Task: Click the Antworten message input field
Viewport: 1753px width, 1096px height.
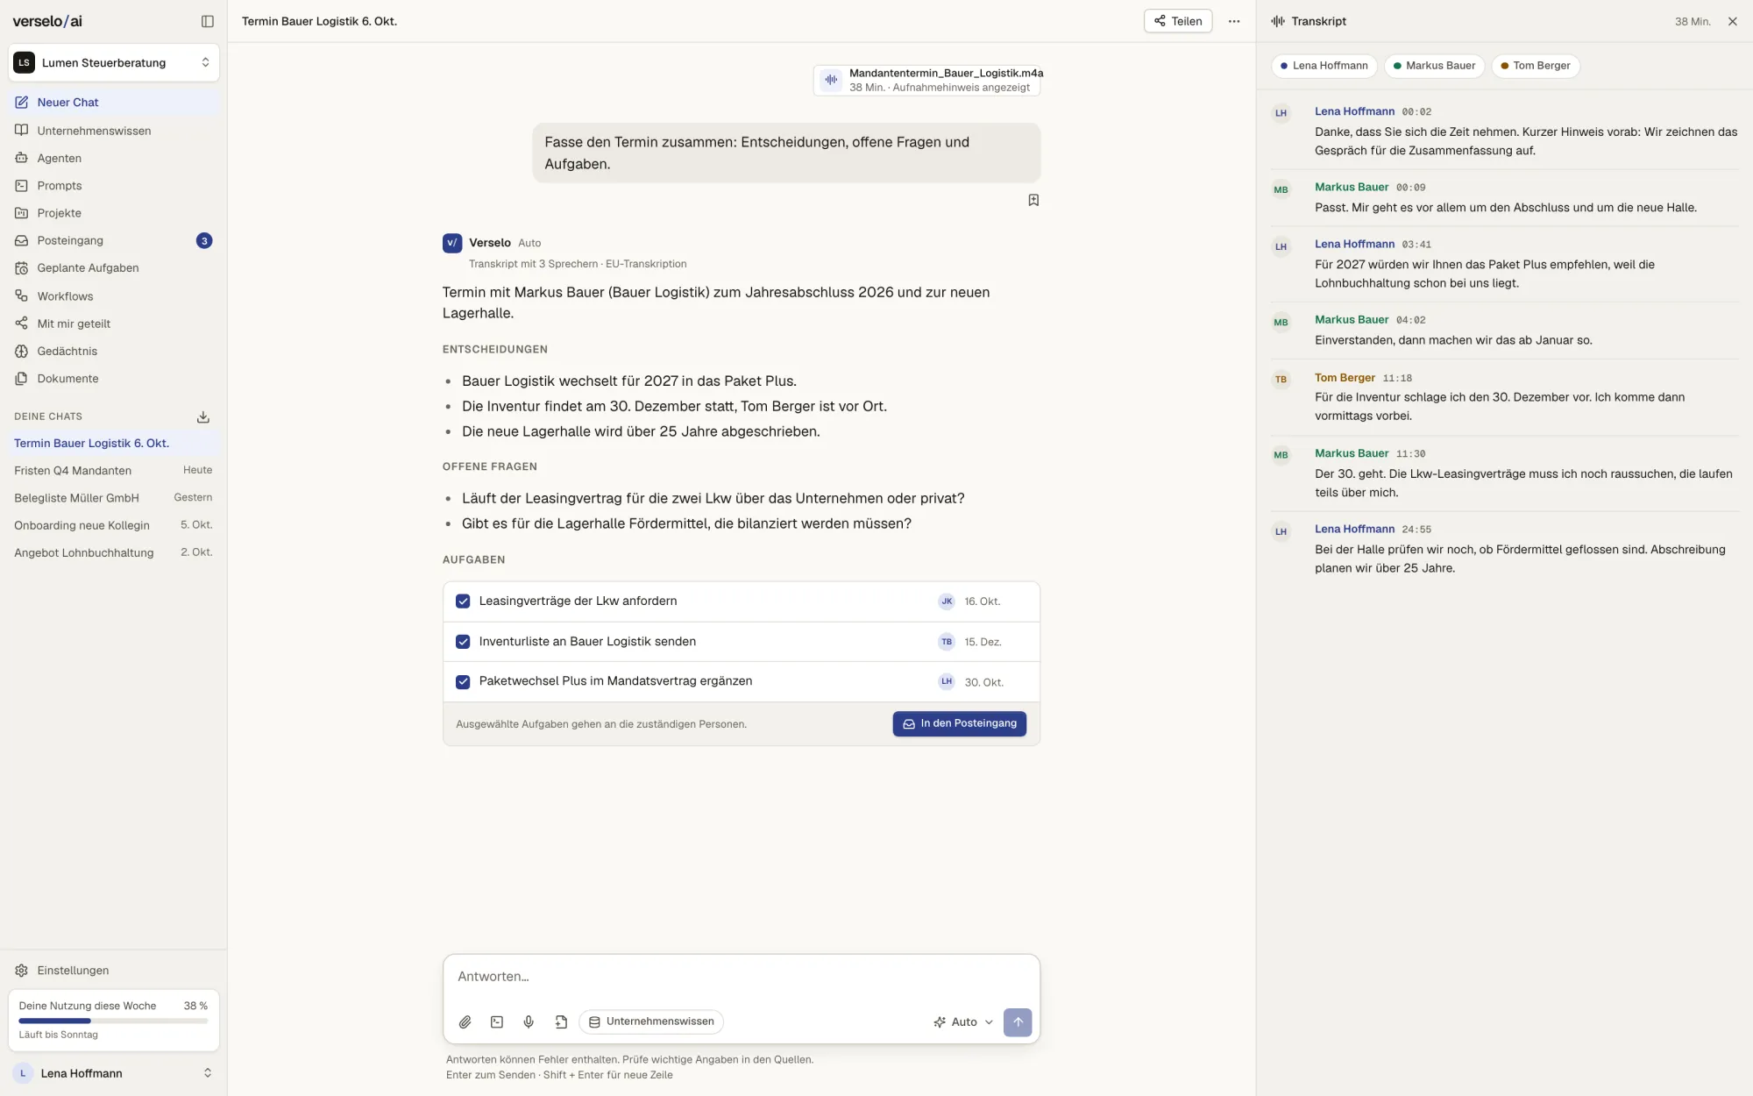Action: [742, 977]
